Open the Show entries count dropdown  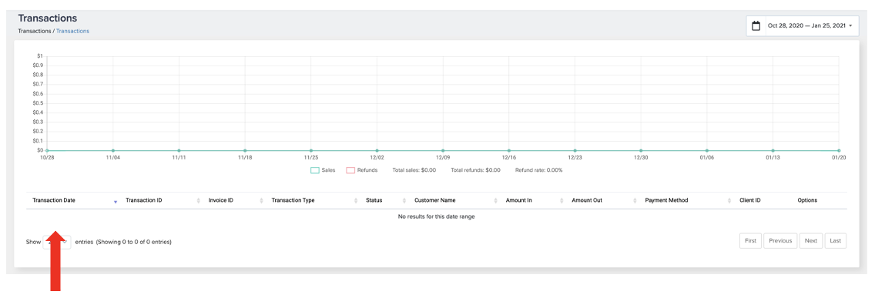pos(57,242)
